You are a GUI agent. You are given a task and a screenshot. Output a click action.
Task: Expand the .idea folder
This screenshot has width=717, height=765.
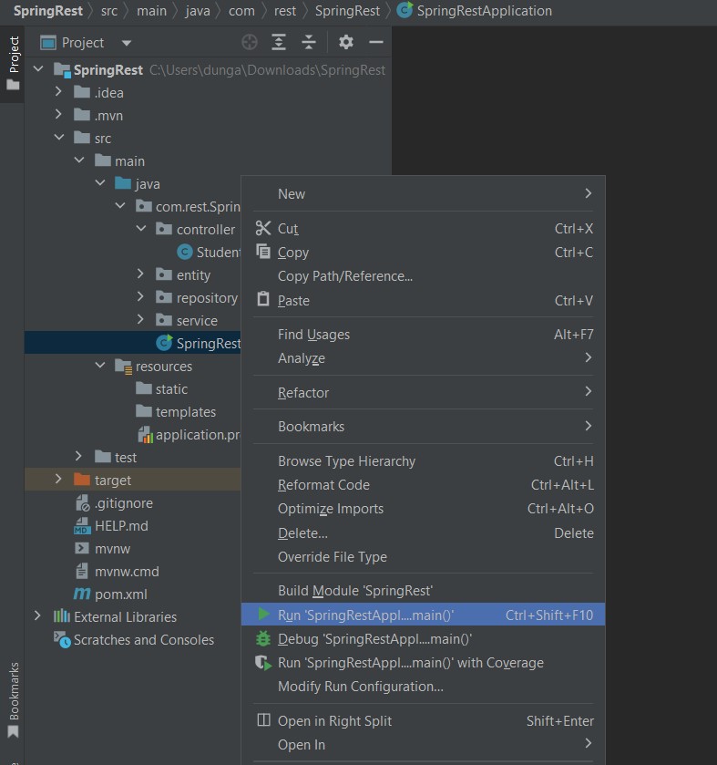tap(58, 92)
